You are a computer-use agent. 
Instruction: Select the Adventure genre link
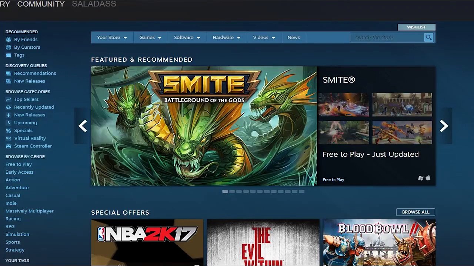[17, 188]
